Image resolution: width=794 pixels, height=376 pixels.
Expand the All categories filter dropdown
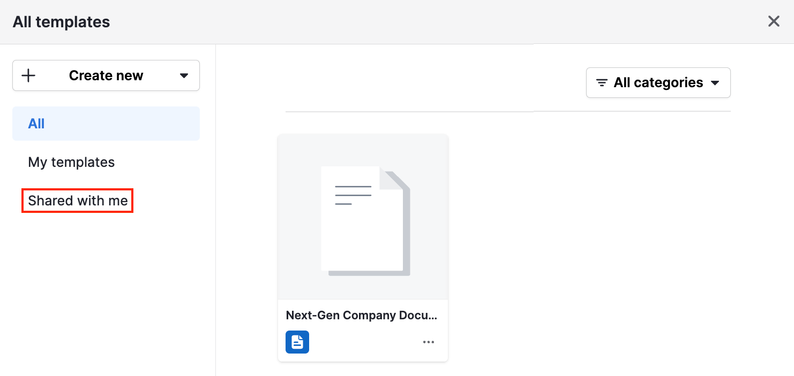[x=658, y=83]
